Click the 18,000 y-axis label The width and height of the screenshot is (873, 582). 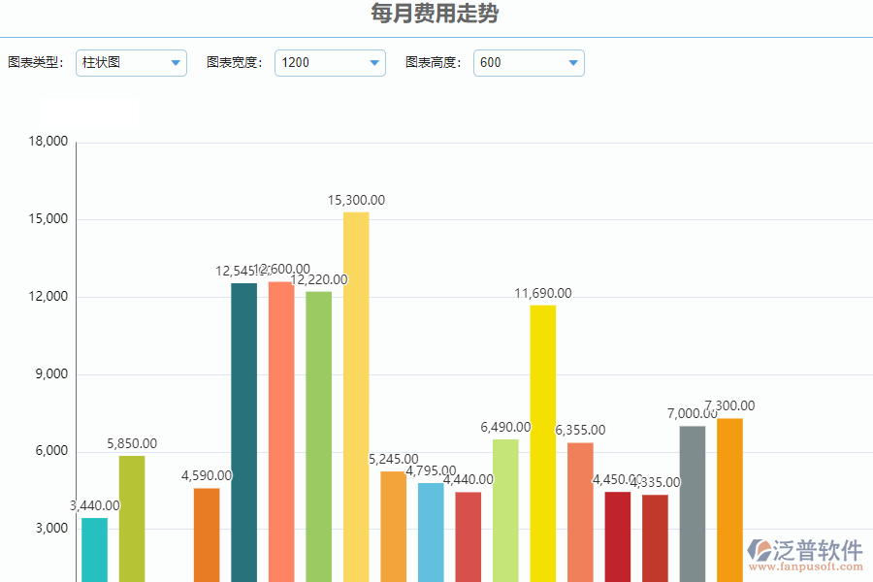pos(50,141)
